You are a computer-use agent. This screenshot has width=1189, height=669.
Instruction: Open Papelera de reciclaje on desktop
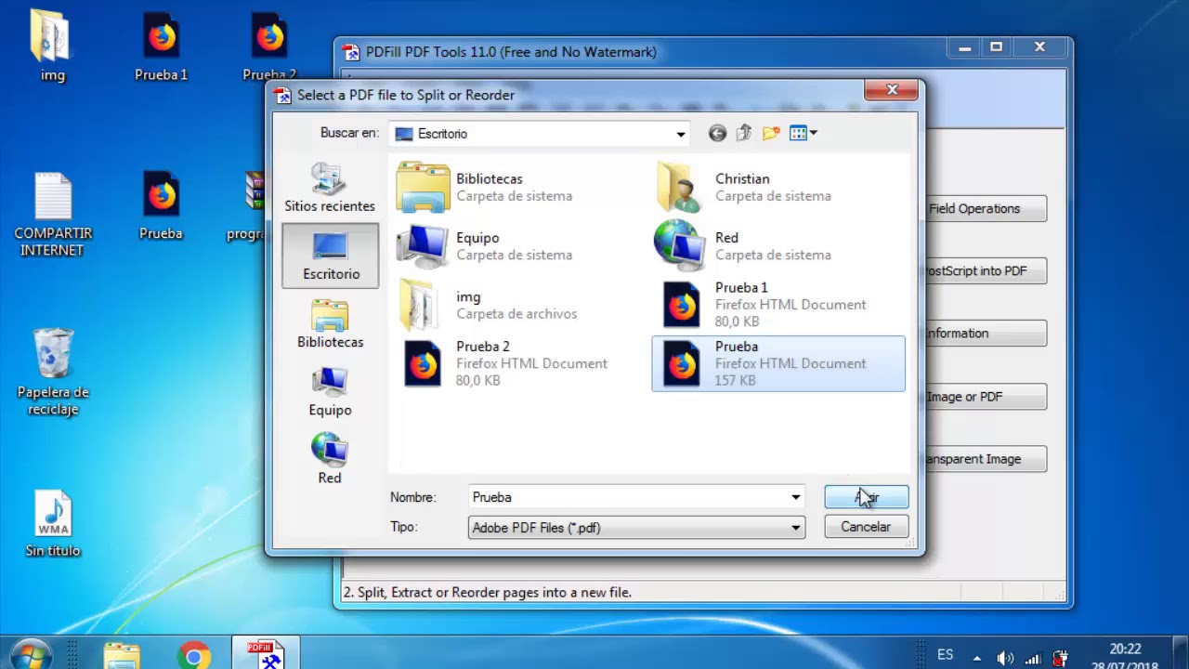point(53,372)
